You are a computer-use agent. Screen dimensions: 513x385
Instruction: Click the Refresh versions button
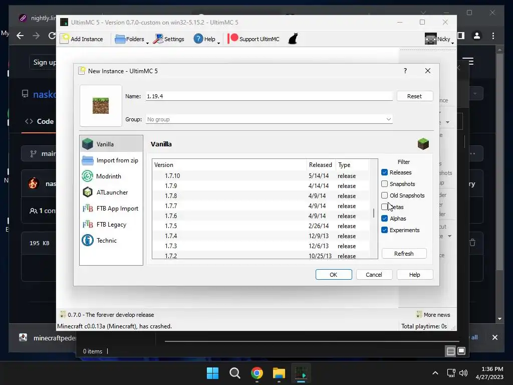pos(404,253)
